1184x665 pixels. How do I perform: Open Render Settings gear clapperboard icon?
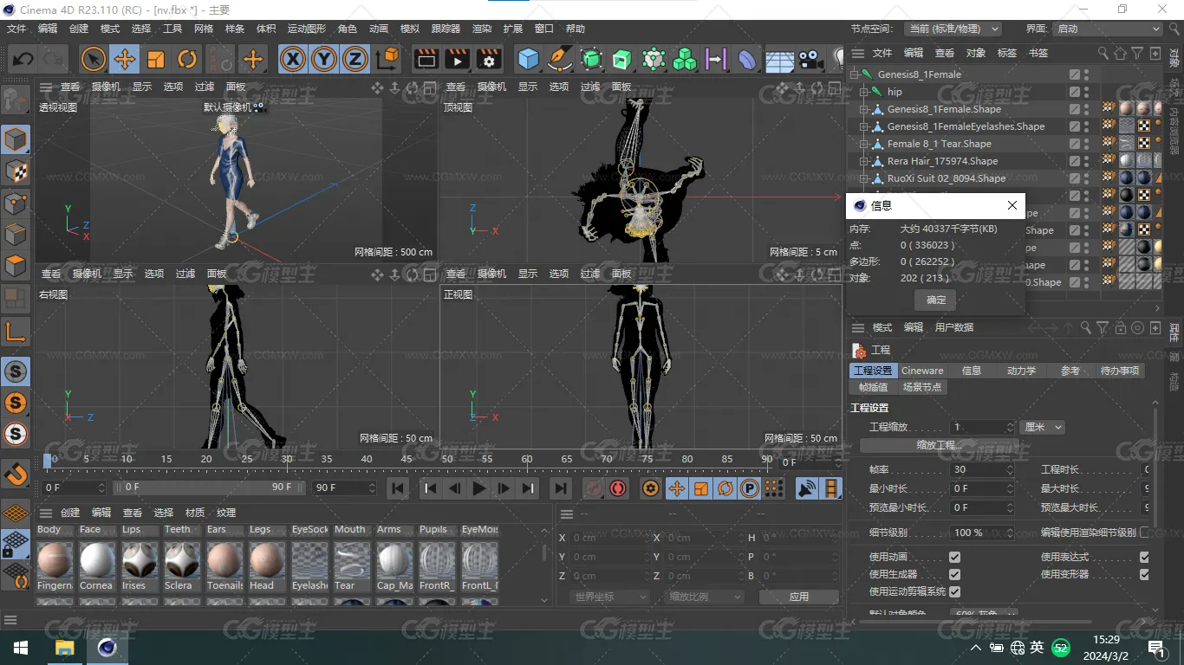coord(489,59)
